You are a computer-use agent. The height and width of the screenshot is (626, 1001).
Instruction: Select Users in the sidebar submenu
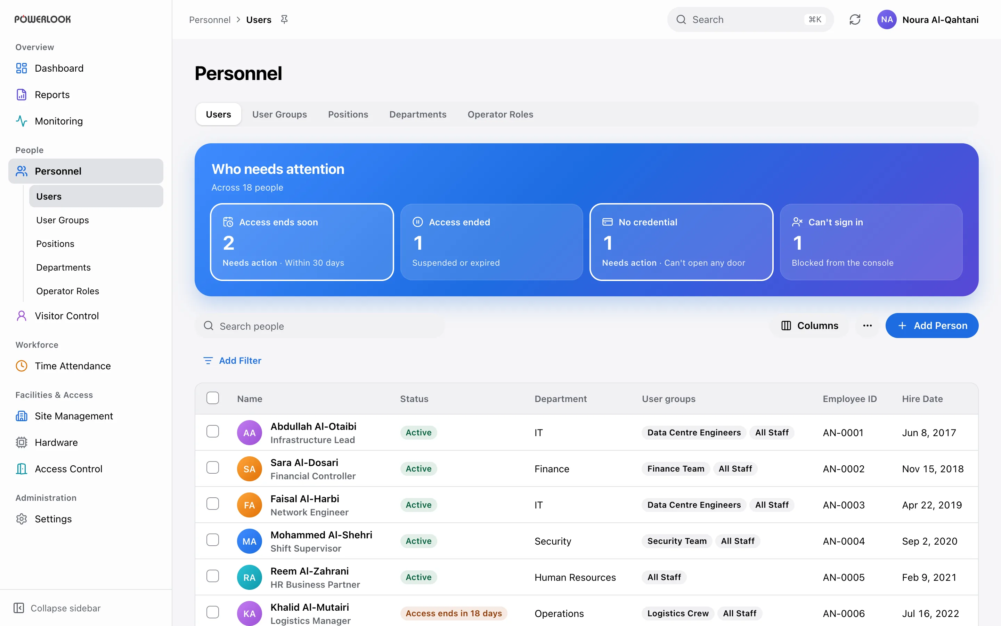[96, 196]
